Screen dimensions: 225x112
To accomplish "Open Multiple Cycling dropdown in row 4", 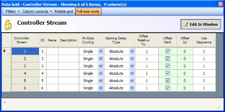I will [x=101, y=73].
